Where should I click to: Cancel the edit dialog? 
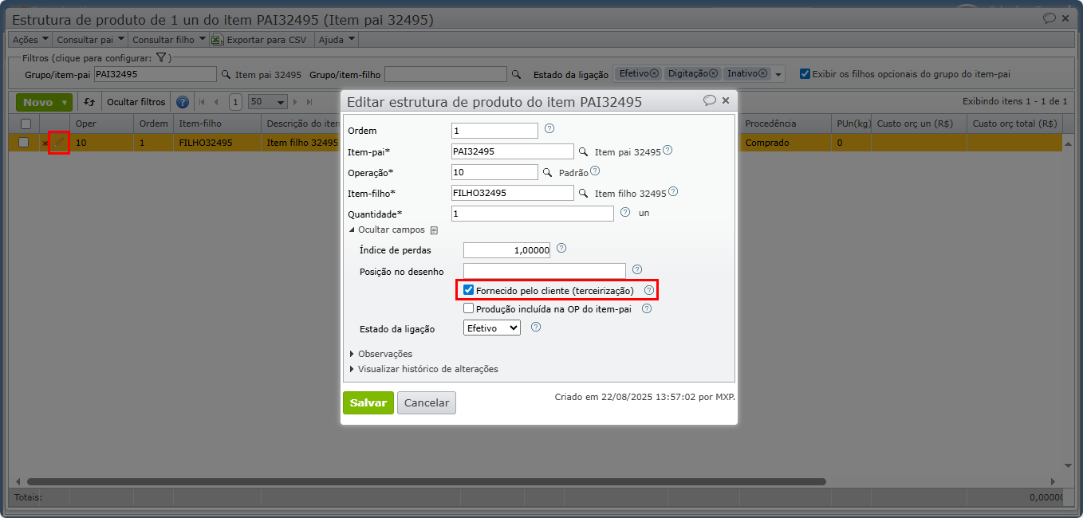(427, 403)
